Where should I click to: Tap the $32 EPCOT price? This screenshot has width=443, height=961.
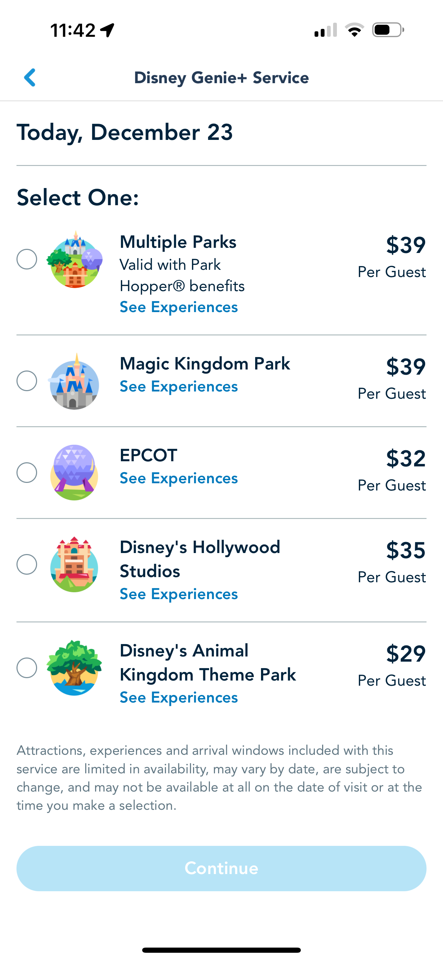pos(406,459)
